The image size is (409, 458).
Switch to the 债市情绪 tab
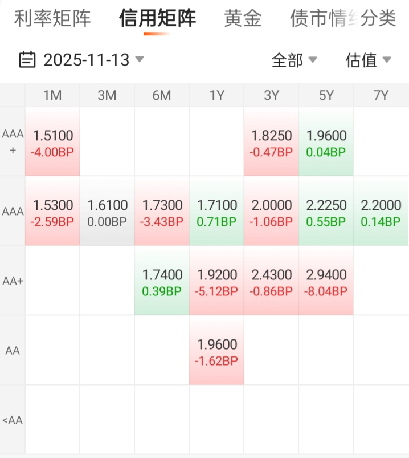(316, 18)
